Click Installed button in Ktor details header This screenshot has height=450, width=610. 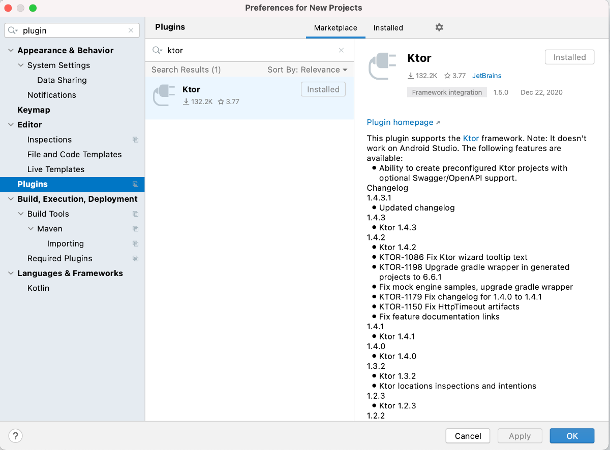[x=569, y=57]
